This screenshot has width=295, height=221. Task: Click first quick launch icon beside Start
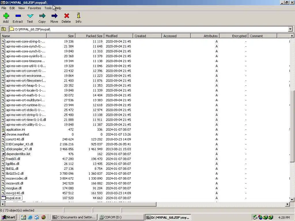tap(23, 217)
